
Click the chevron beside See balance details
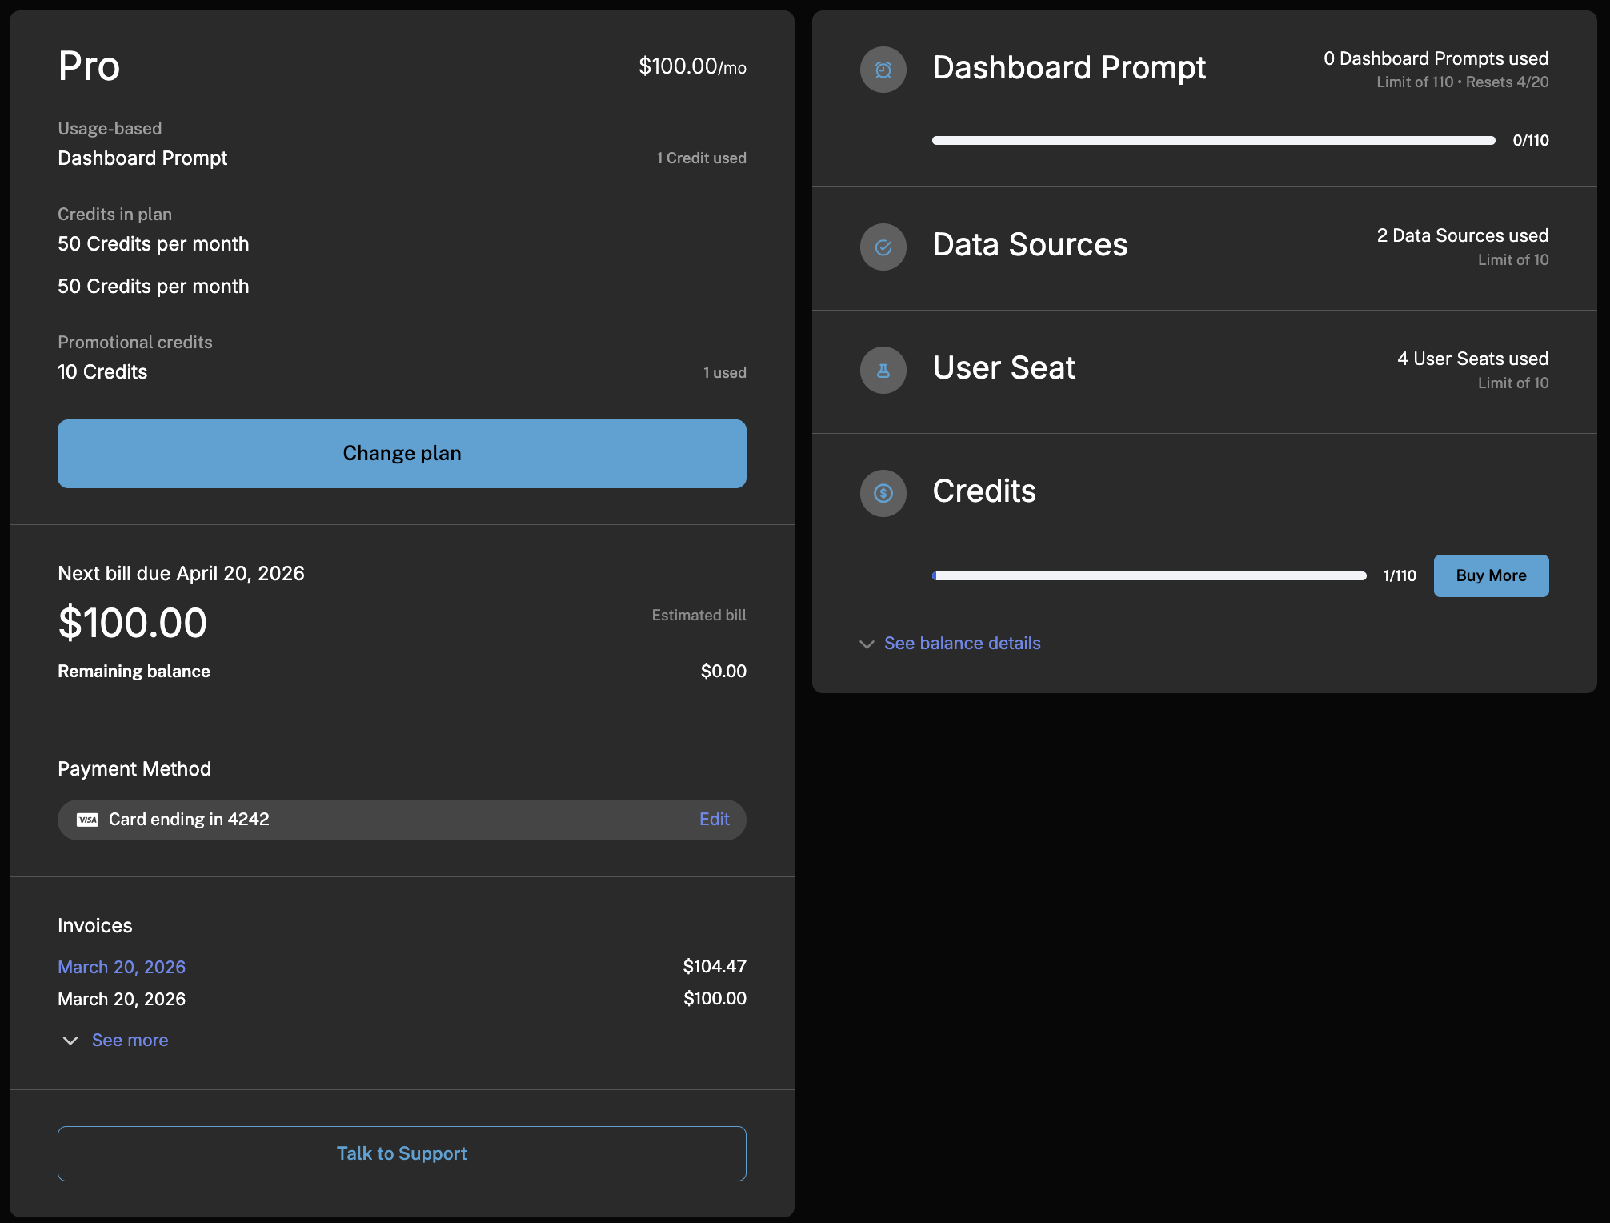pos(867,644)
